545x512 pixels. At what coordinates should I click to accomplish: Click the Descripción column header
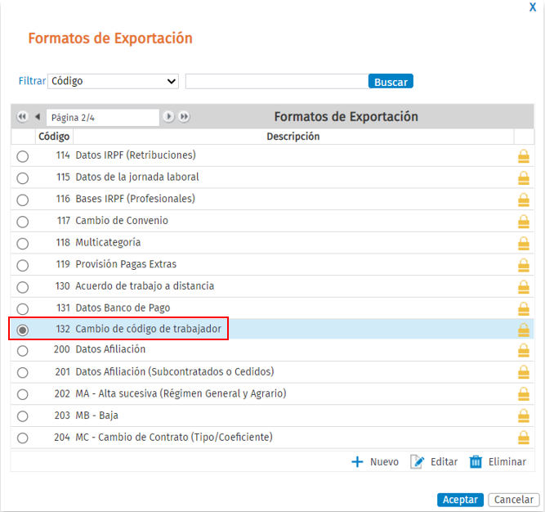tap(293, 137)
